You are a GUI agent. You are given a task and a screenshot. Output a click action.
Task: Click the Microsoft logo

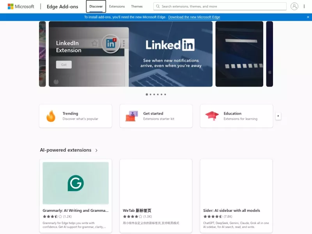click(x=21, y=6)
